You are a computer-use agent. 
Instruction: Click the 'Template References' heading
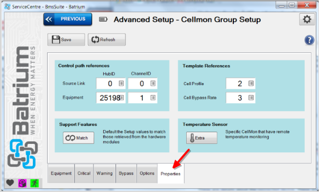(206, 66)
